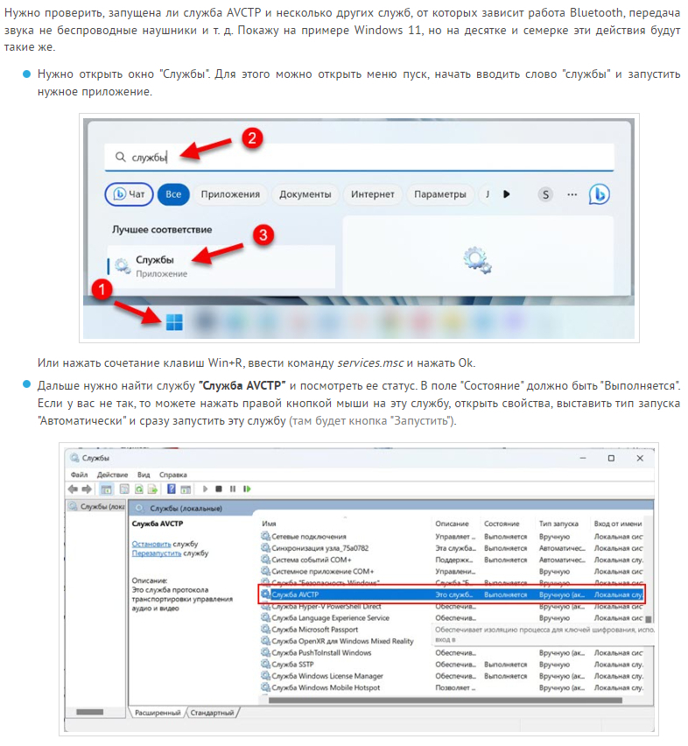Select Службы (локальные) tree node in left pane
The width and height of the screenshot is (688, 746).
(x=96, y=507)
